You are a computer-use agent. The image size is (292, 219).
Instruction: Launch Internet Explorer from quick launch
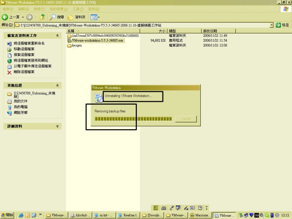click(21, 215)
